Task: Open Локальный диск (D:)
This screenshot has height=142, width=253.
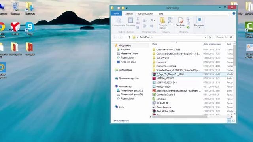Action: [x=132, y=95]
